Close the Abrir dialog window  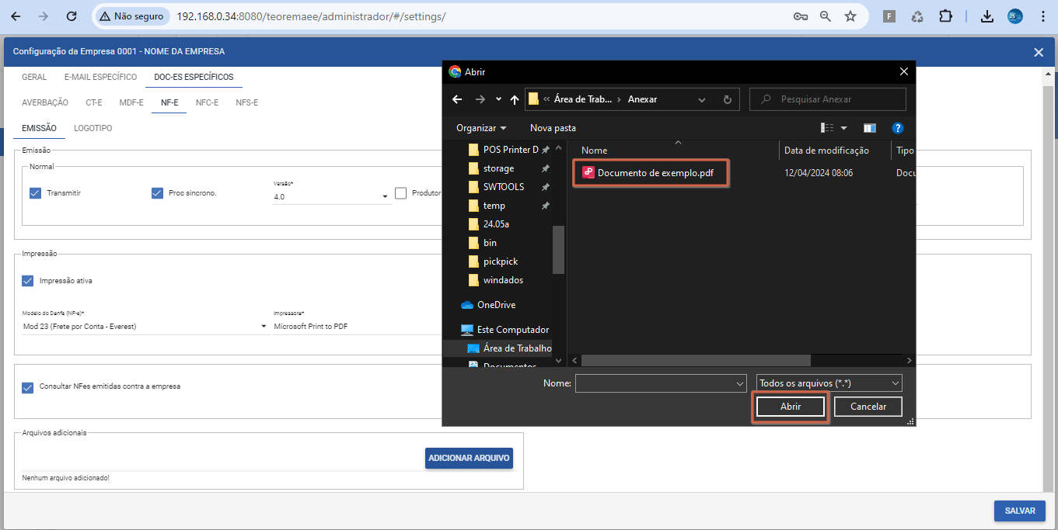click(903, 71)
